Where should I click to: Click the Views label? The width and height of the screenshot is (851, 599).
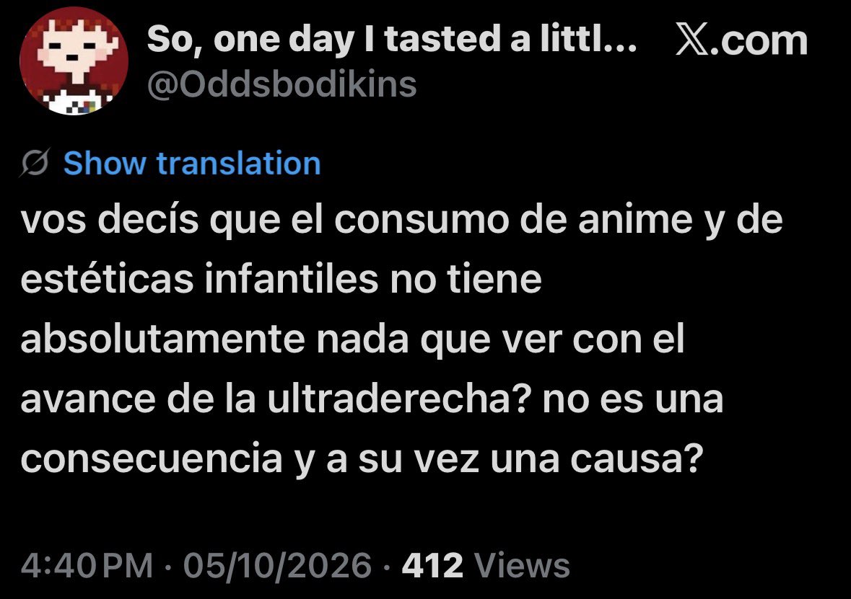522,565
